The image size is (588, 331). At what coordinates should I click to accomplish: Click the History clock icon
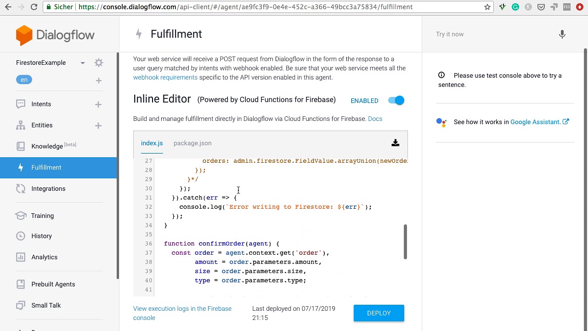pyautogui.click(x=20, y=236)
